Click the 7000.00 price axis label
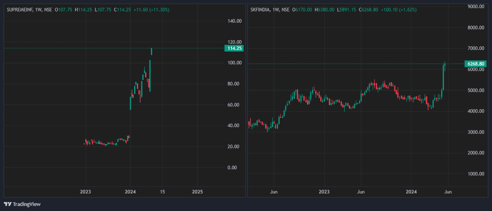 (x=476, y=48)
